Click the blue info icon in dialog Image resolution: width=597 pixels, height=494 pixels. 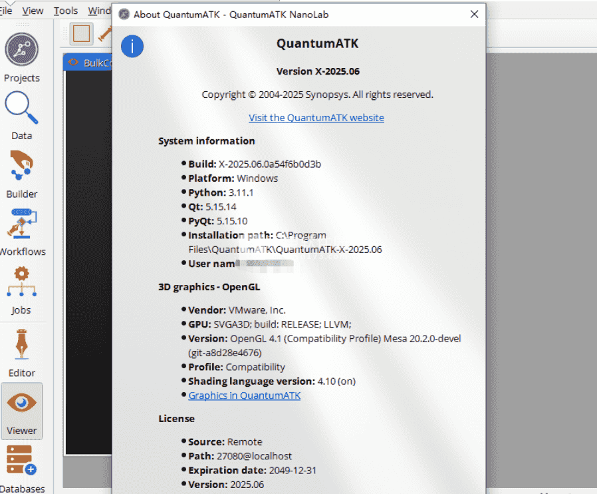(x=132, y=46)
